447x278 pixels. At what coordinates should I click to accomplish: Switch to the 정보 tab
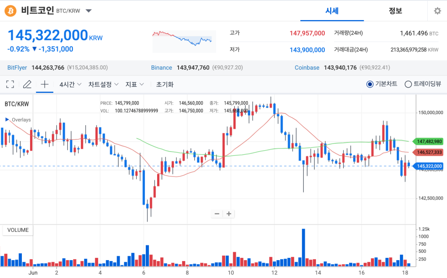(395, 11)
